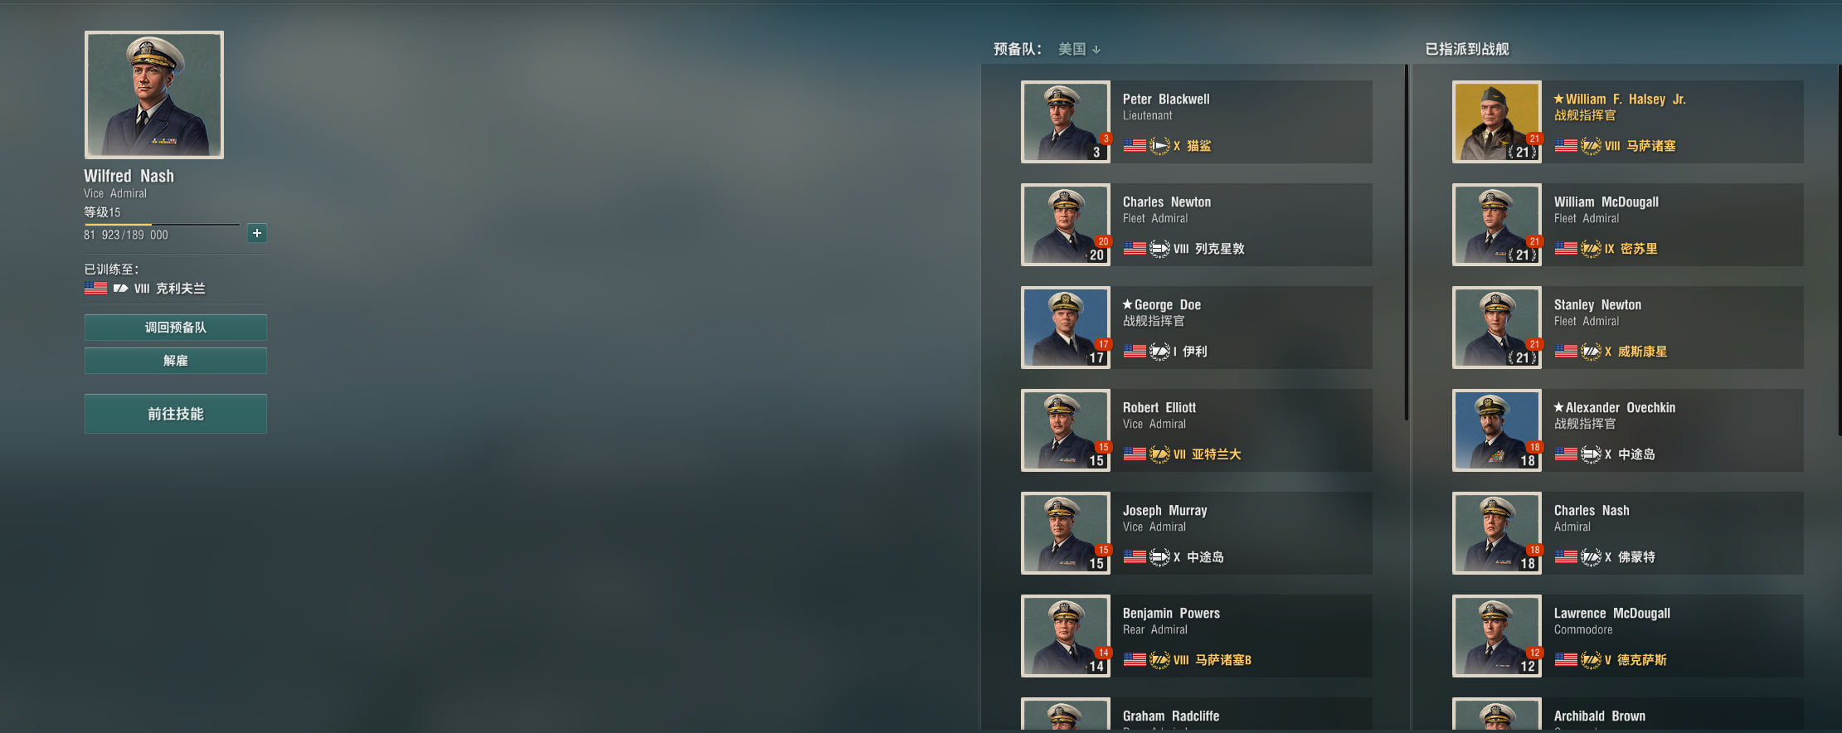
Task: Click the US flag icon on George Doe's row
Action: pyautogui.click(x=1135, y=352)
